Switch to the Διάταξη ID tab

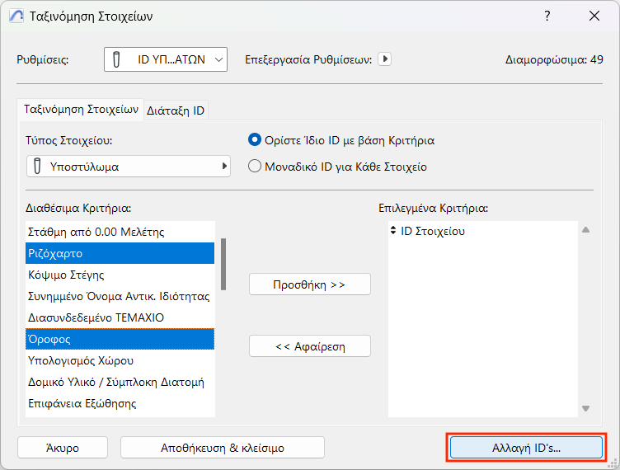176,110
